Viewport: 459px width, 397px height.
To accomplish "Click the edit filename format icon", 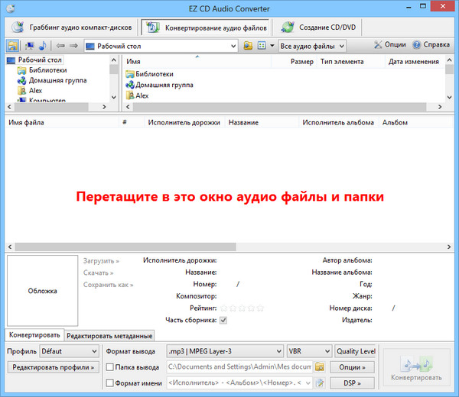I will [x=320, y=382].
